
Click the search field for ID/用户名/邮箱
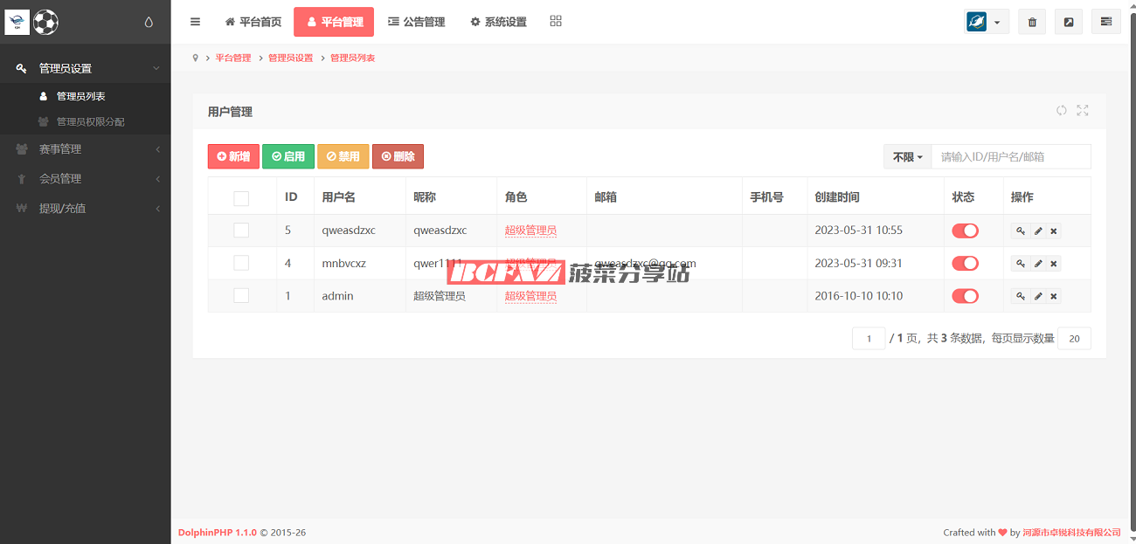coord(1010,157)
